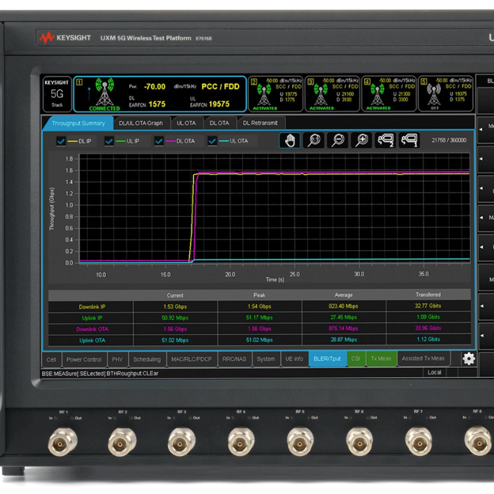Place marker 2 on the graph
This screenshot has height=494, width=494.
[385, 140]
